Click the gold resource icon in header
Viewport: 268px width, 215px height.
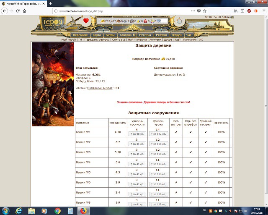[x=103, y=21]
